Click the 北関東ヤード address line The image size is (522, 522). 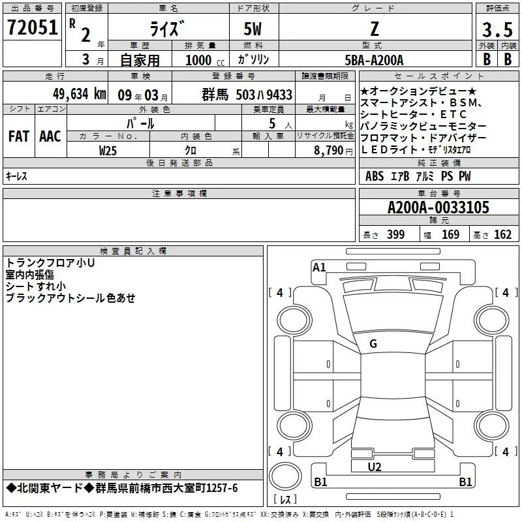pos(122,488)
